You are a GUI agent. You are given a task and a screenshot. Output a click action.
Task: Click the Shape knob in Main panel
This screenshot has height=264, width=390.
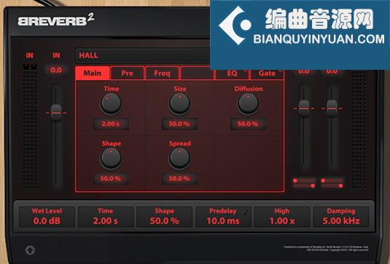(x=111, y=159)
